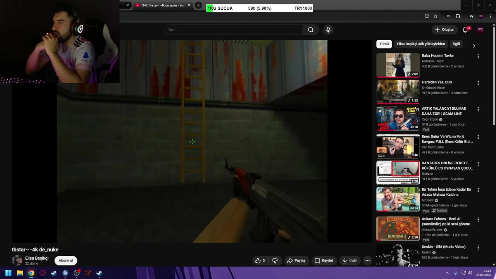The image size is (496, 279).
Task: Select the İlgili filter chip
Action: (456, 44)
